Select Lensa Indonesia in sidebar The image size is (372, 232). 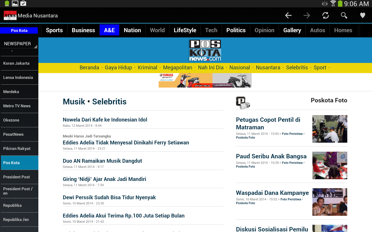(x=19, y=77)
